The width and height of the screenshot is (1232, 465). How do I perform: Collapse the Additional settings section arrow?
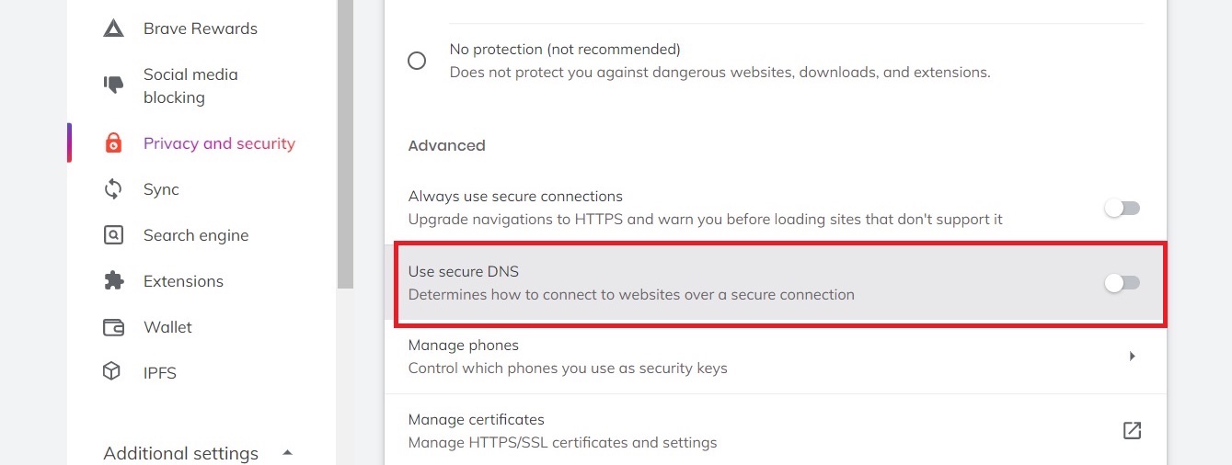point(287,452)
